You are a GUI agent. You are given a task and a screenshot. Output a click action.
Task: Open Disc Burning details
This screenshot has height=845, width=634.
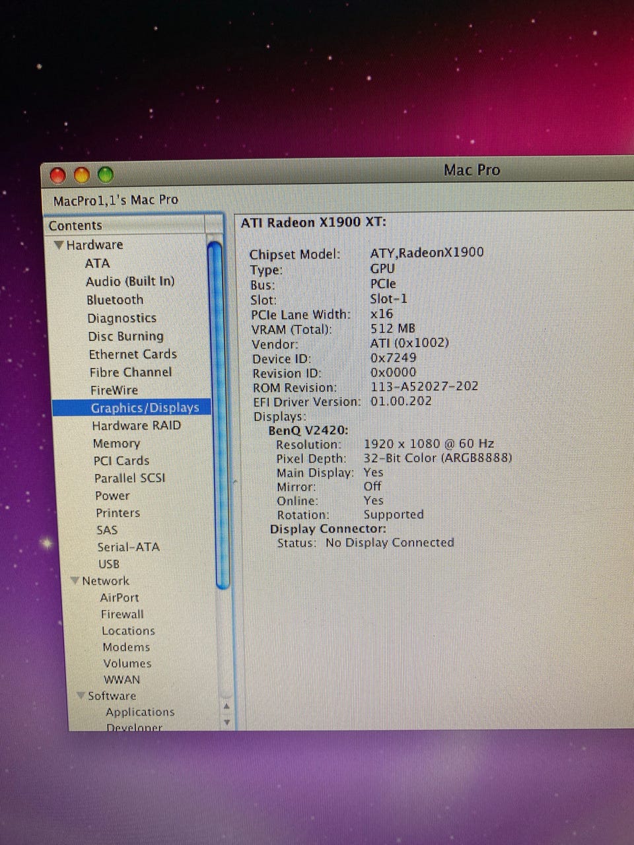(125, 336)
